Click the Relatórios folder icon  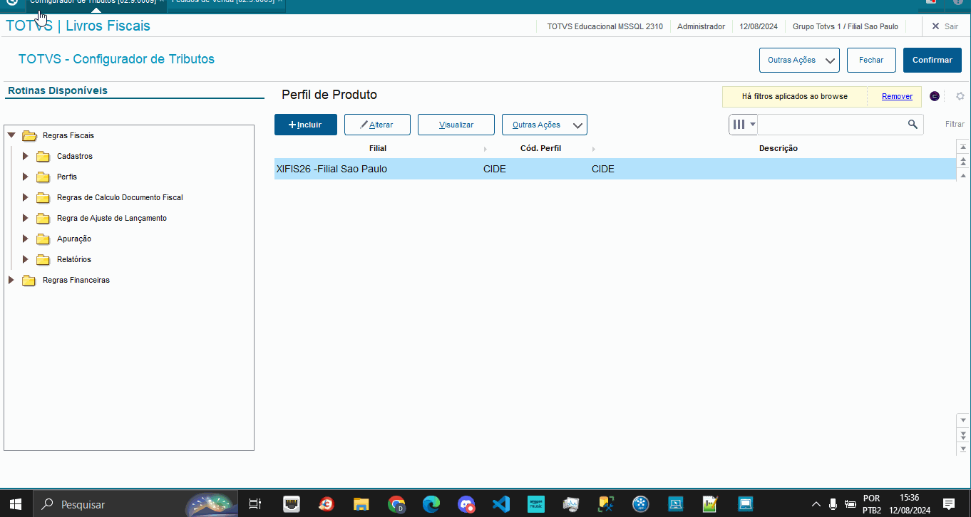pos(43,259)
